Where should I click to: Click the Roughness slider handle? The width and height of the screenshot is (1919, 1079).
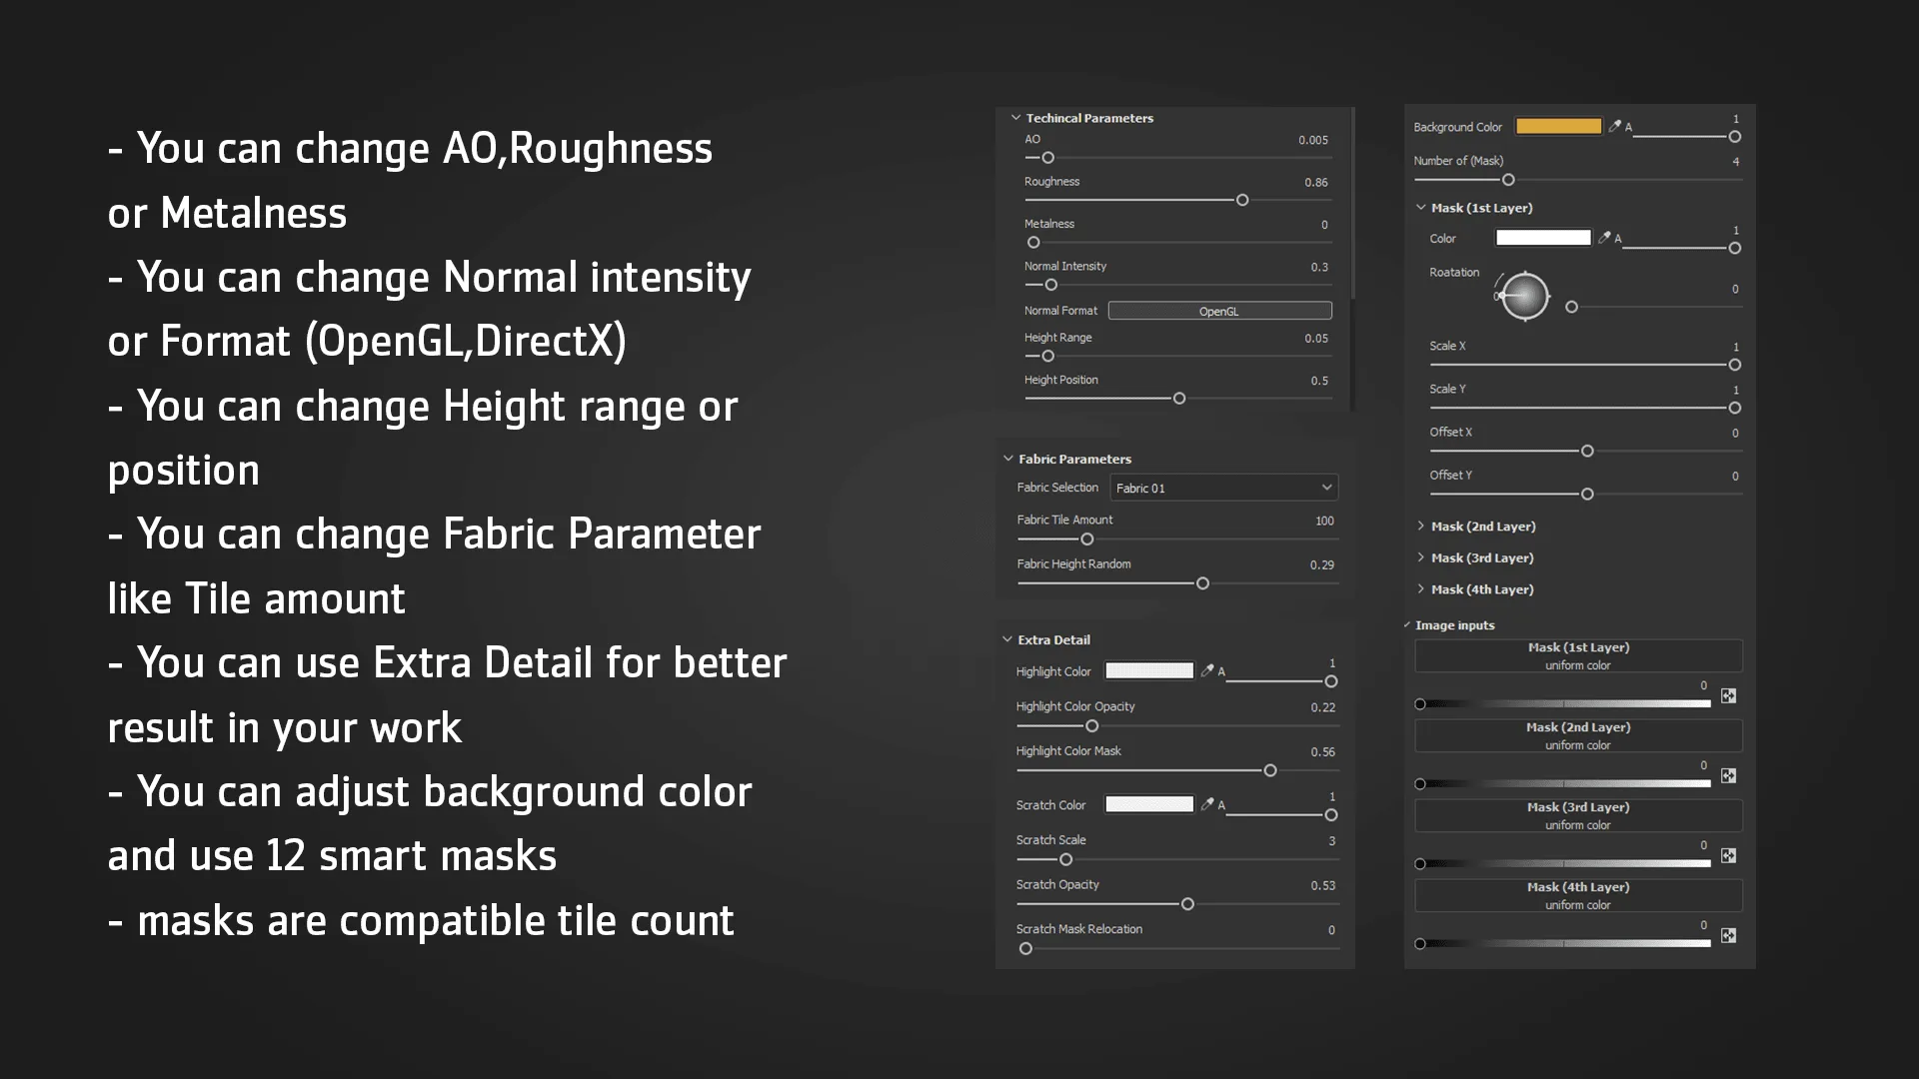click(1242, 201)
